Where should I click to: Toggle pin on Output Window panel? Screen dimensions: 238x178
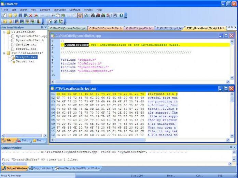(x=231, y=147)
